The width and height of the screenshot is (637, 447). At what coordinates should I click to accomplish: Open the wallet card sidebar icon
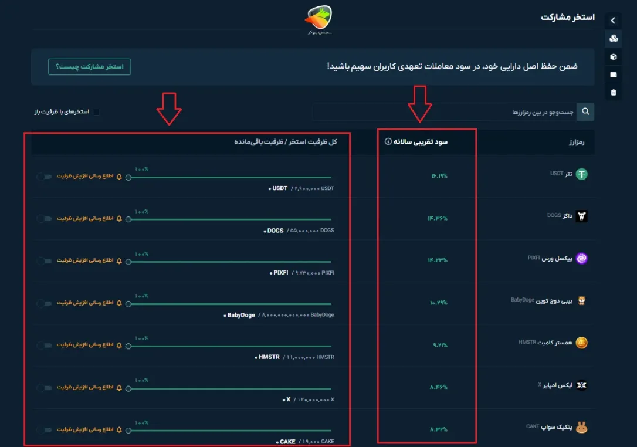614,74
